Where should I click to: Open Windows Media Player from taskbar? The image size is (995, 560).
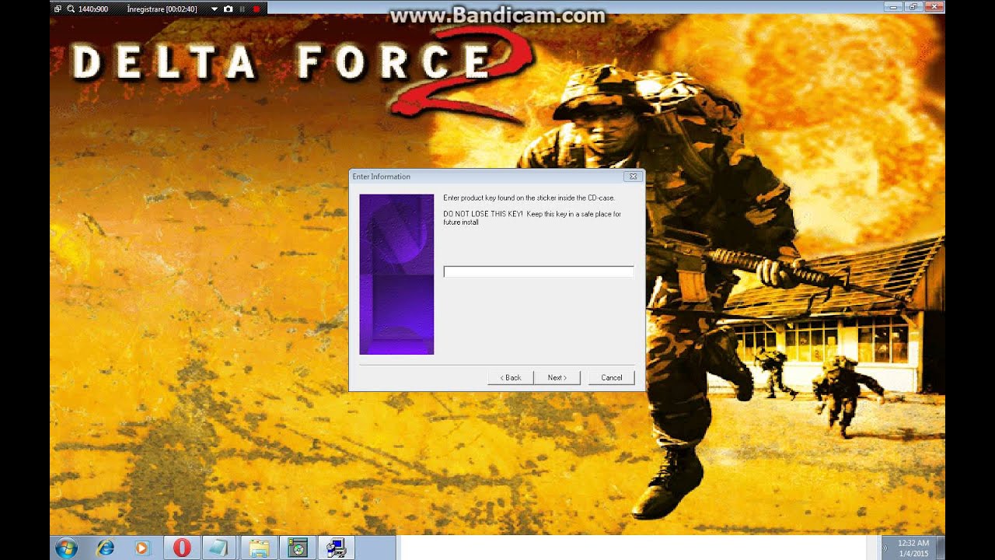click(x=141, y=548)
